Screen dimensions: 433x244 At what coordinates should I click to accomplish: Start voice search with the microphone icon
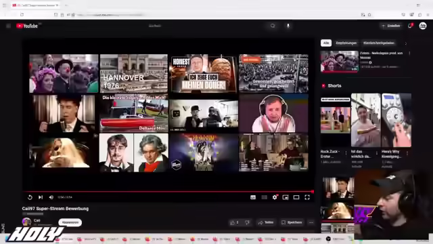[288, 26]
